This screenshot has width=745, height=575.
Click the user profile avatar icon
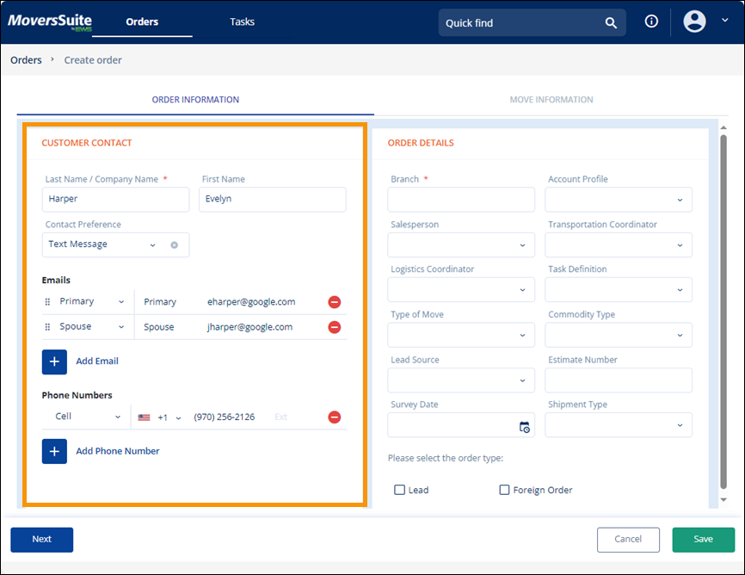click(694, 22)
